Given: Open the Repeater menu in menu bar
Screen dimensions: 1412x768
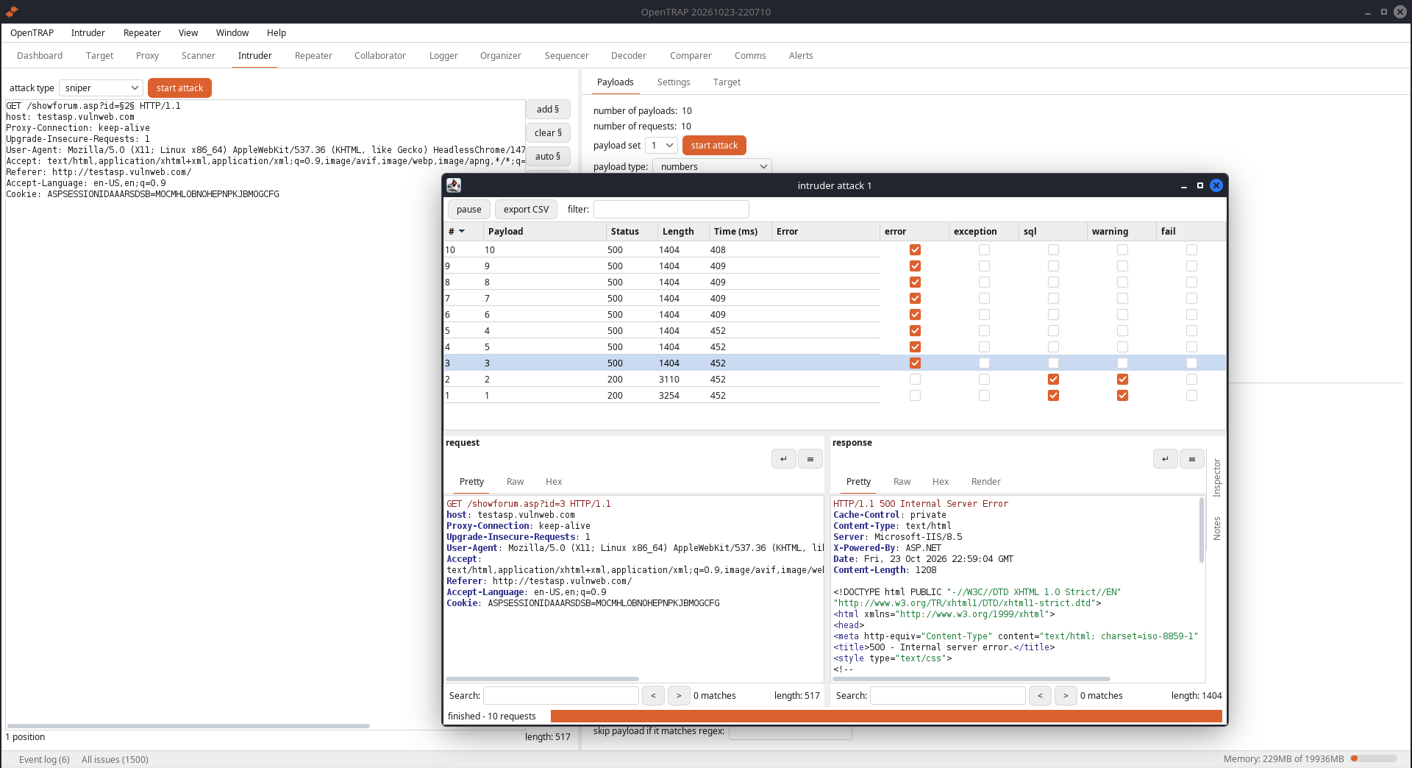Looking at the screenshot, I should 142,33.
